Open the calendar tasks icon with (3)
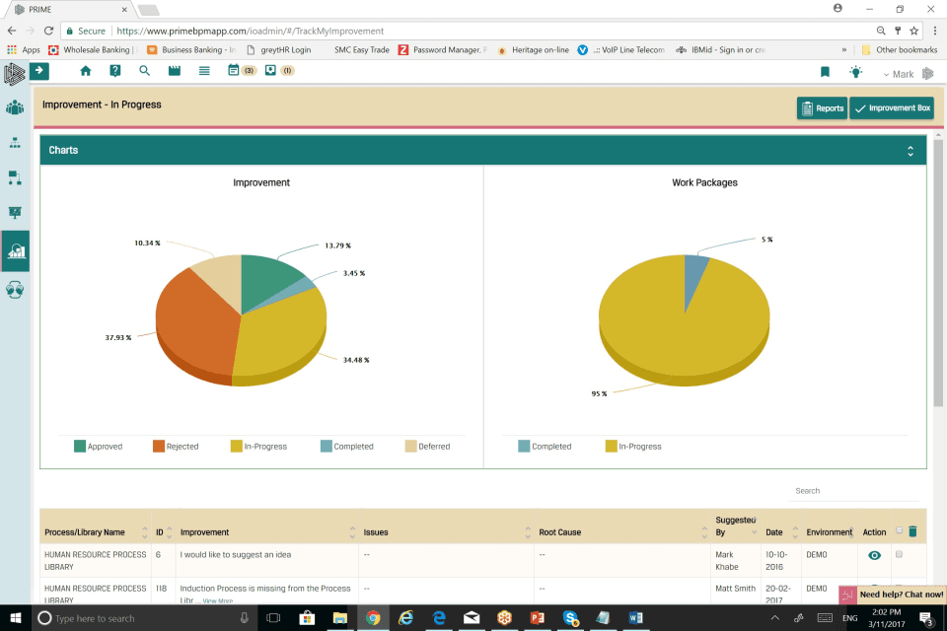 (x=234, y=71)
